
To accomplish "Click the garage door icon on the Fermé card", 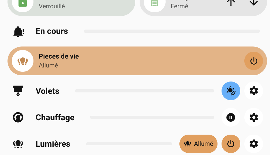I will (x=155, y=3).
